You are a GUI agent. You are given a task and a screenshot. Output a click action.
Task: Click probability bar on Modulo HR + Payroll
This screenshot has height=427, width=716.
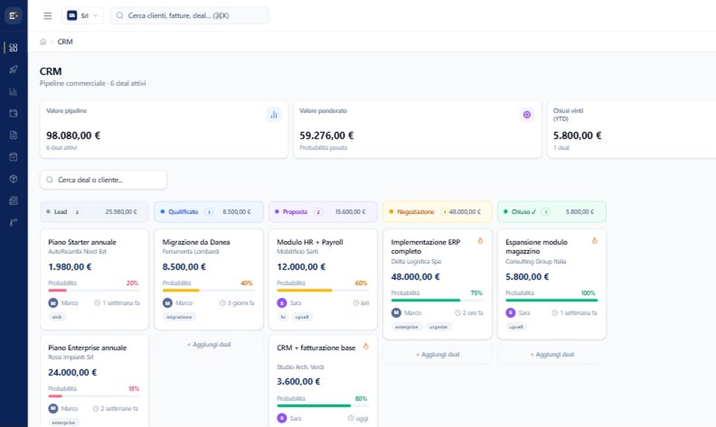pyautogui.click(x=322, y=290)
